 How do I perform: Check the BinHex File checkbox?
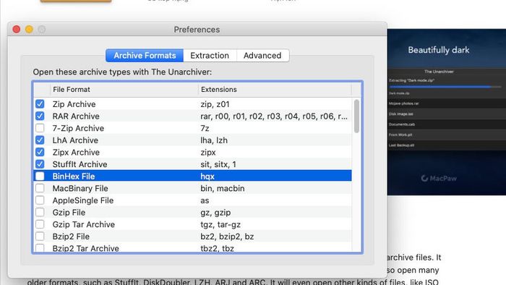tap(40, 176)
